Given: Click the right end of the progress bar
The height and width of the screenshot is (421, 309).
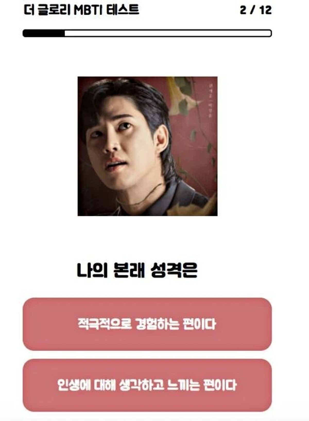Looking at the screenshot, I should [269, 33].
